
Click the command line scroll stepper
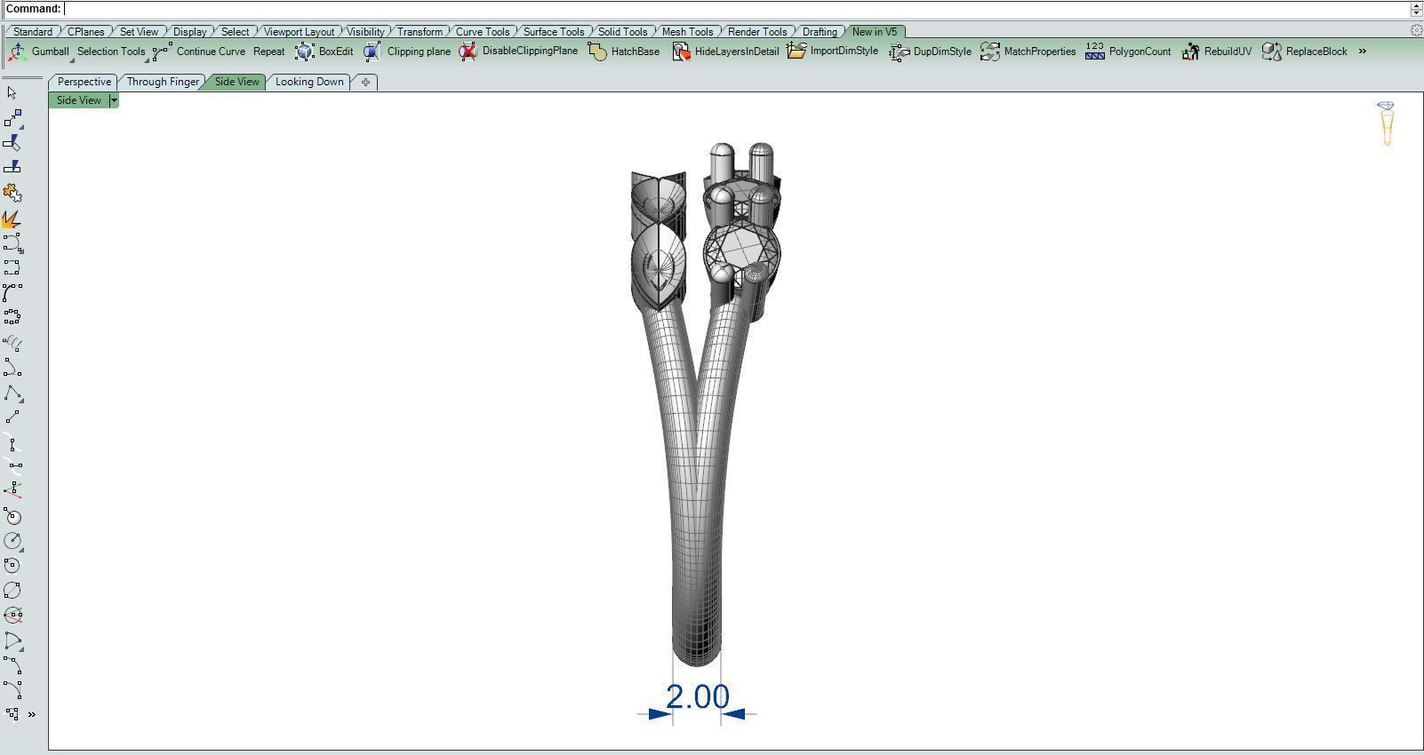[x=1416, y=9]
